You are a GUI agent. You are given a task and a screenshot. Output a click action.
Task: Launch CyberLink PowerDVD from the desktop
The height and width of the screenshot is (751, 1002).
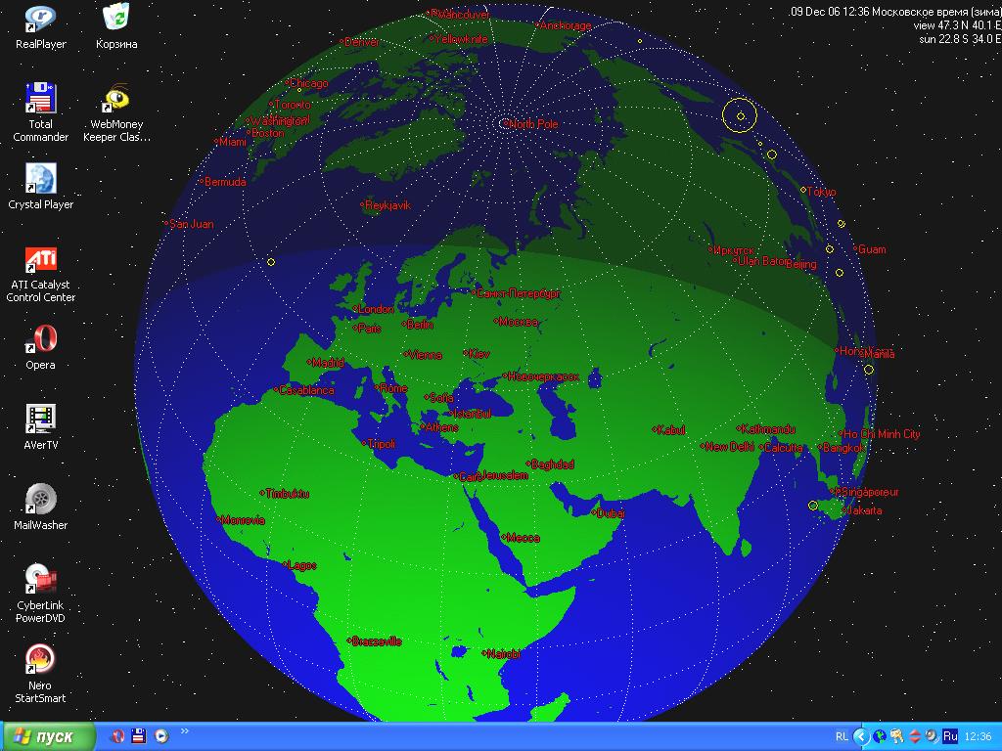pyautogui.click(x=40, y=581)
